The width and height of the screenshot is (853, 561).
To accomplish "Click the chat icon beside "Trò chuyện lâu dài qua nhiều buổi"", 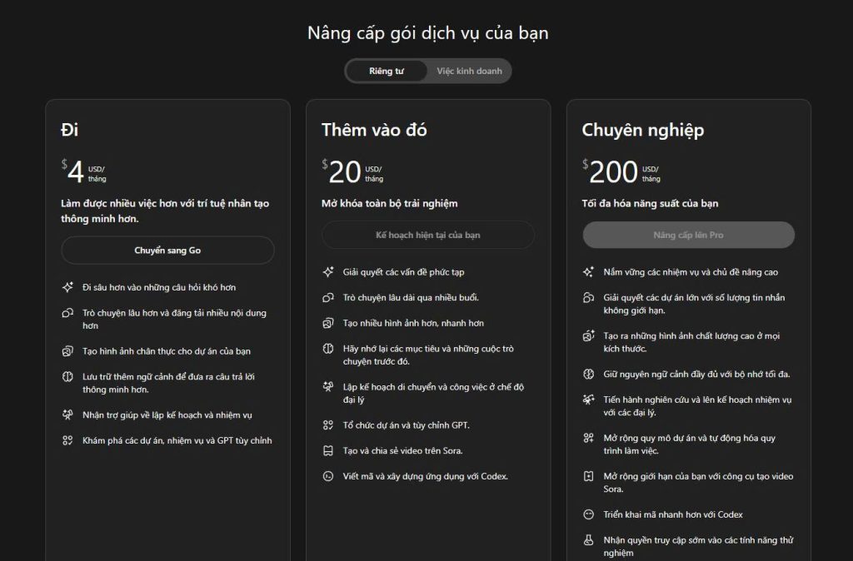I will [x=328, y=298].
